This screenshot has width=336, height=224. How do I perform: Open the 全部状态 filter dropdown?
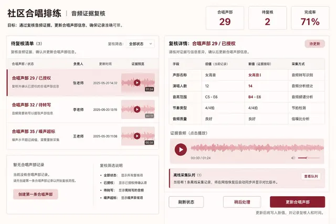pyautogui.click(x=140, y=44)
